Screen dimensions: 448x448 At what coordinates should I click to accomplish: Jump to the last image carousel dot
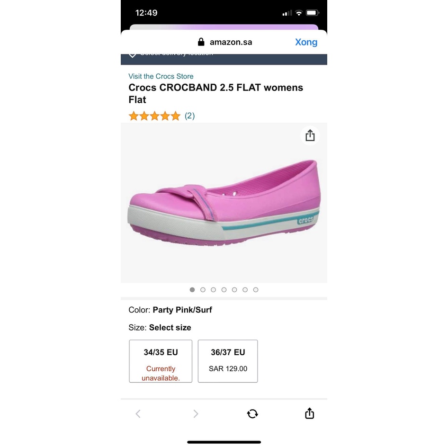(x=256, y=290)
